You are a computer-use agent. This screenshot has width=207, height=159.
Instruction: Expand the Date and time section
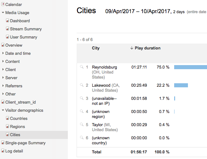click(x=3, y=54)
